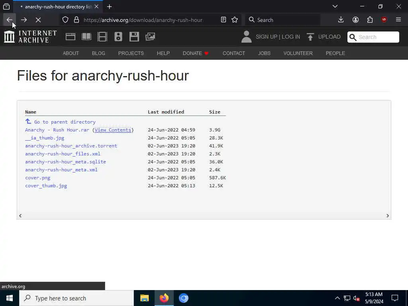This screenshot has height=306, width=408.
Task: Open the Images picture icon
Action: point(150,37)
